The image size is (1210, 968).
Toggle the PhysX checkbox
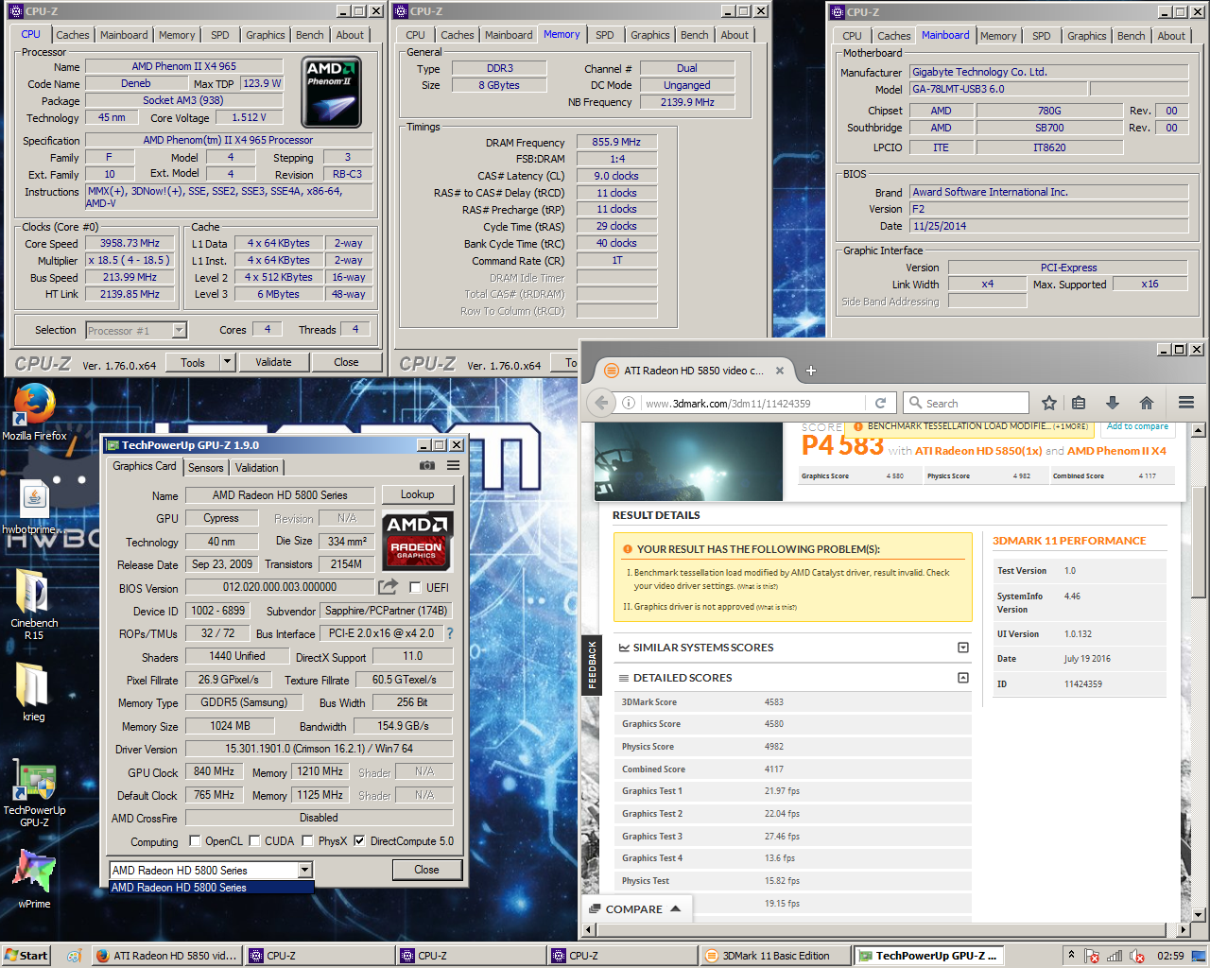click(307, 840)
